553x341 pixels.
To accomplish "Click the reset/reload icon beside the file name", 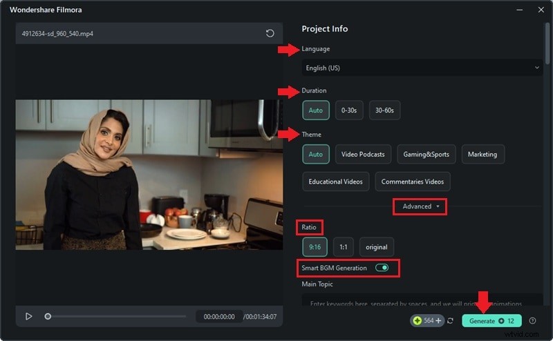I will pos(270,33).
